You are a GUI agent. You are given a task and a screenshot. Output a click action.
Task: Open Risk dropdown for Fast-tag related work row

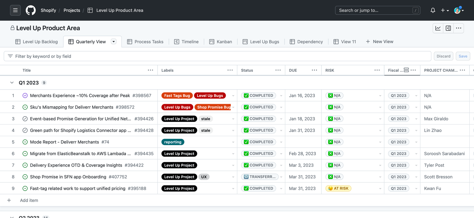(x=380, y=189)
